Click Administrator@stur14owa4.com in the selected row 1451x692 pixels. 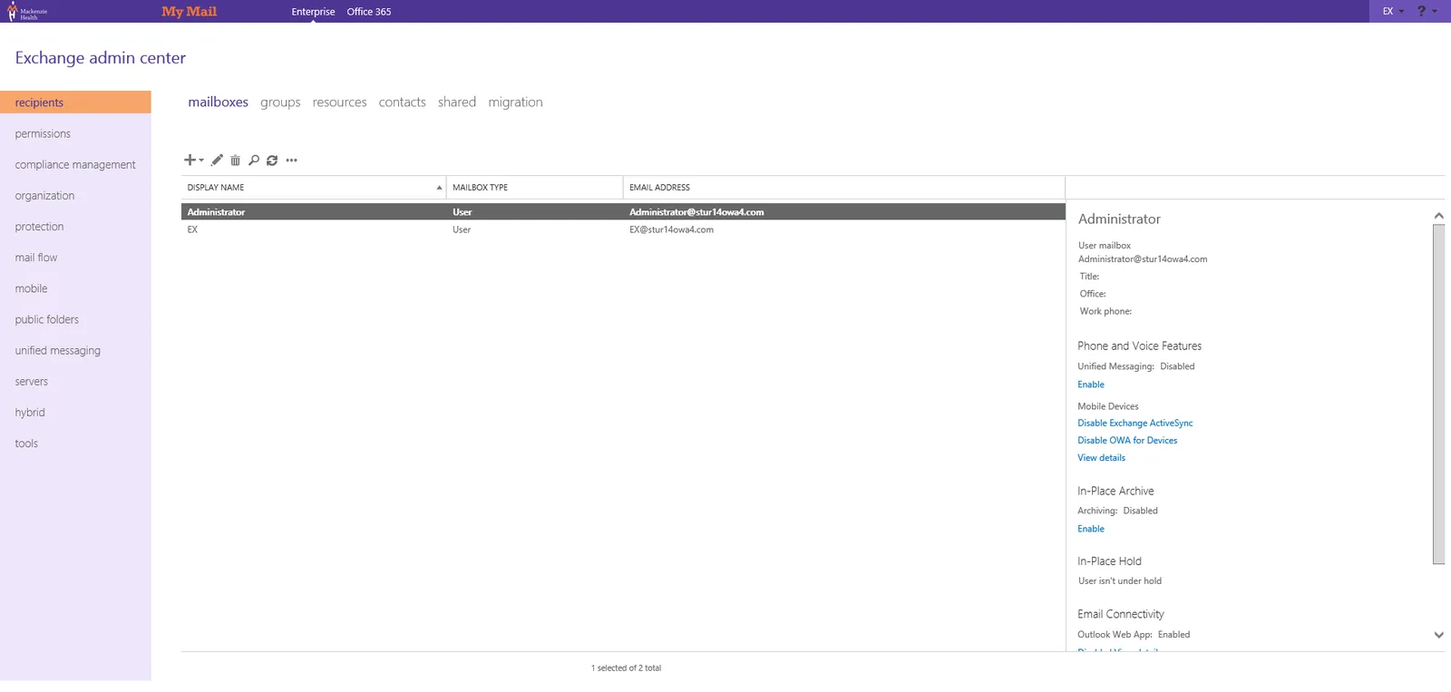[696, 212]
